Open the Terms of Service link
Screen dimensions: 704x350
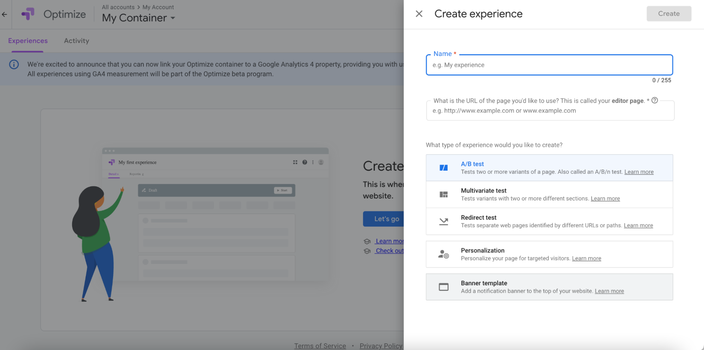click(x=320, y=346)
